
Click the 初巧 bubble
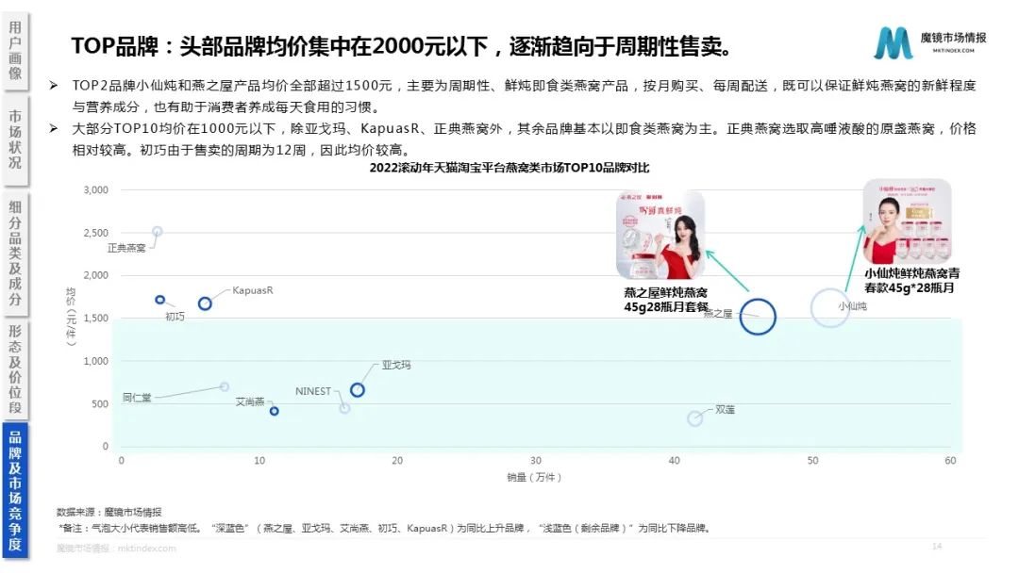point(159,300)
